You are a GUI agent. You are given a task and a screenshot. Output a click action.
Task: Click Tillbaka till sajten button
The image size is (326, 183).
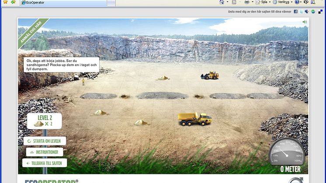click(45, 163)
